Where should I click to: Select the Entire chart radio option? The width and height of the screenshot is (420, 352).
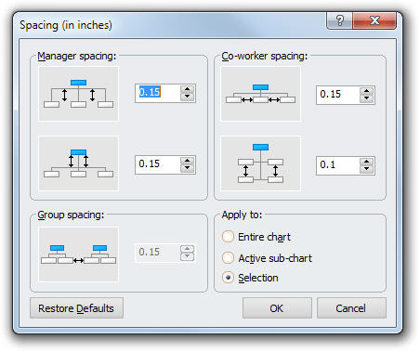228,237
